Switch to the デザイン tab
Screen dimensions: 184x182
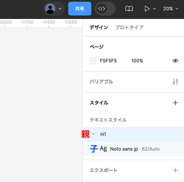click(99, 27)
